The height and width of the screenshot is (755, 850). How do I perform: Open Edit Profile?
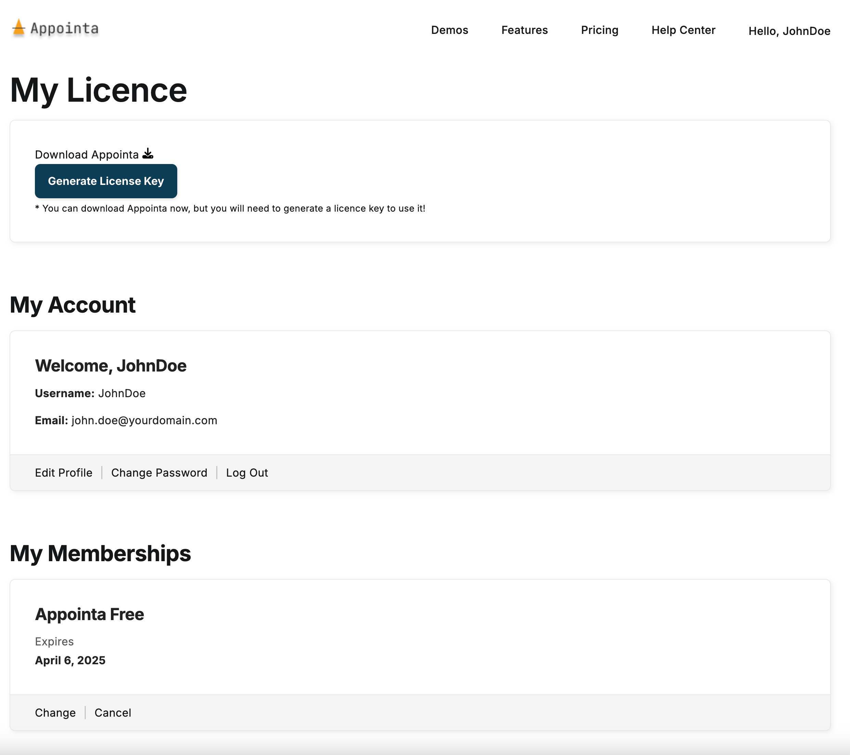(64, 473)
